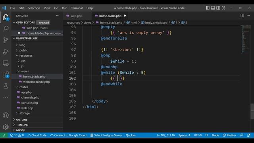Open api.php in routes folder
The height and width of the screenshot is (143, 254).
(26, 92)
